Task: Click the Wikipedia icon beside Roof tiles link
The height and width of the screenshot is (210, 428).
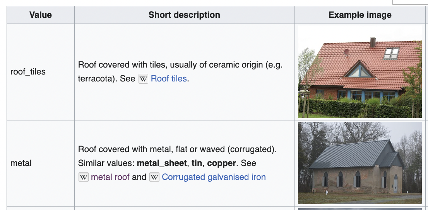Action: [x=143, y=79]
